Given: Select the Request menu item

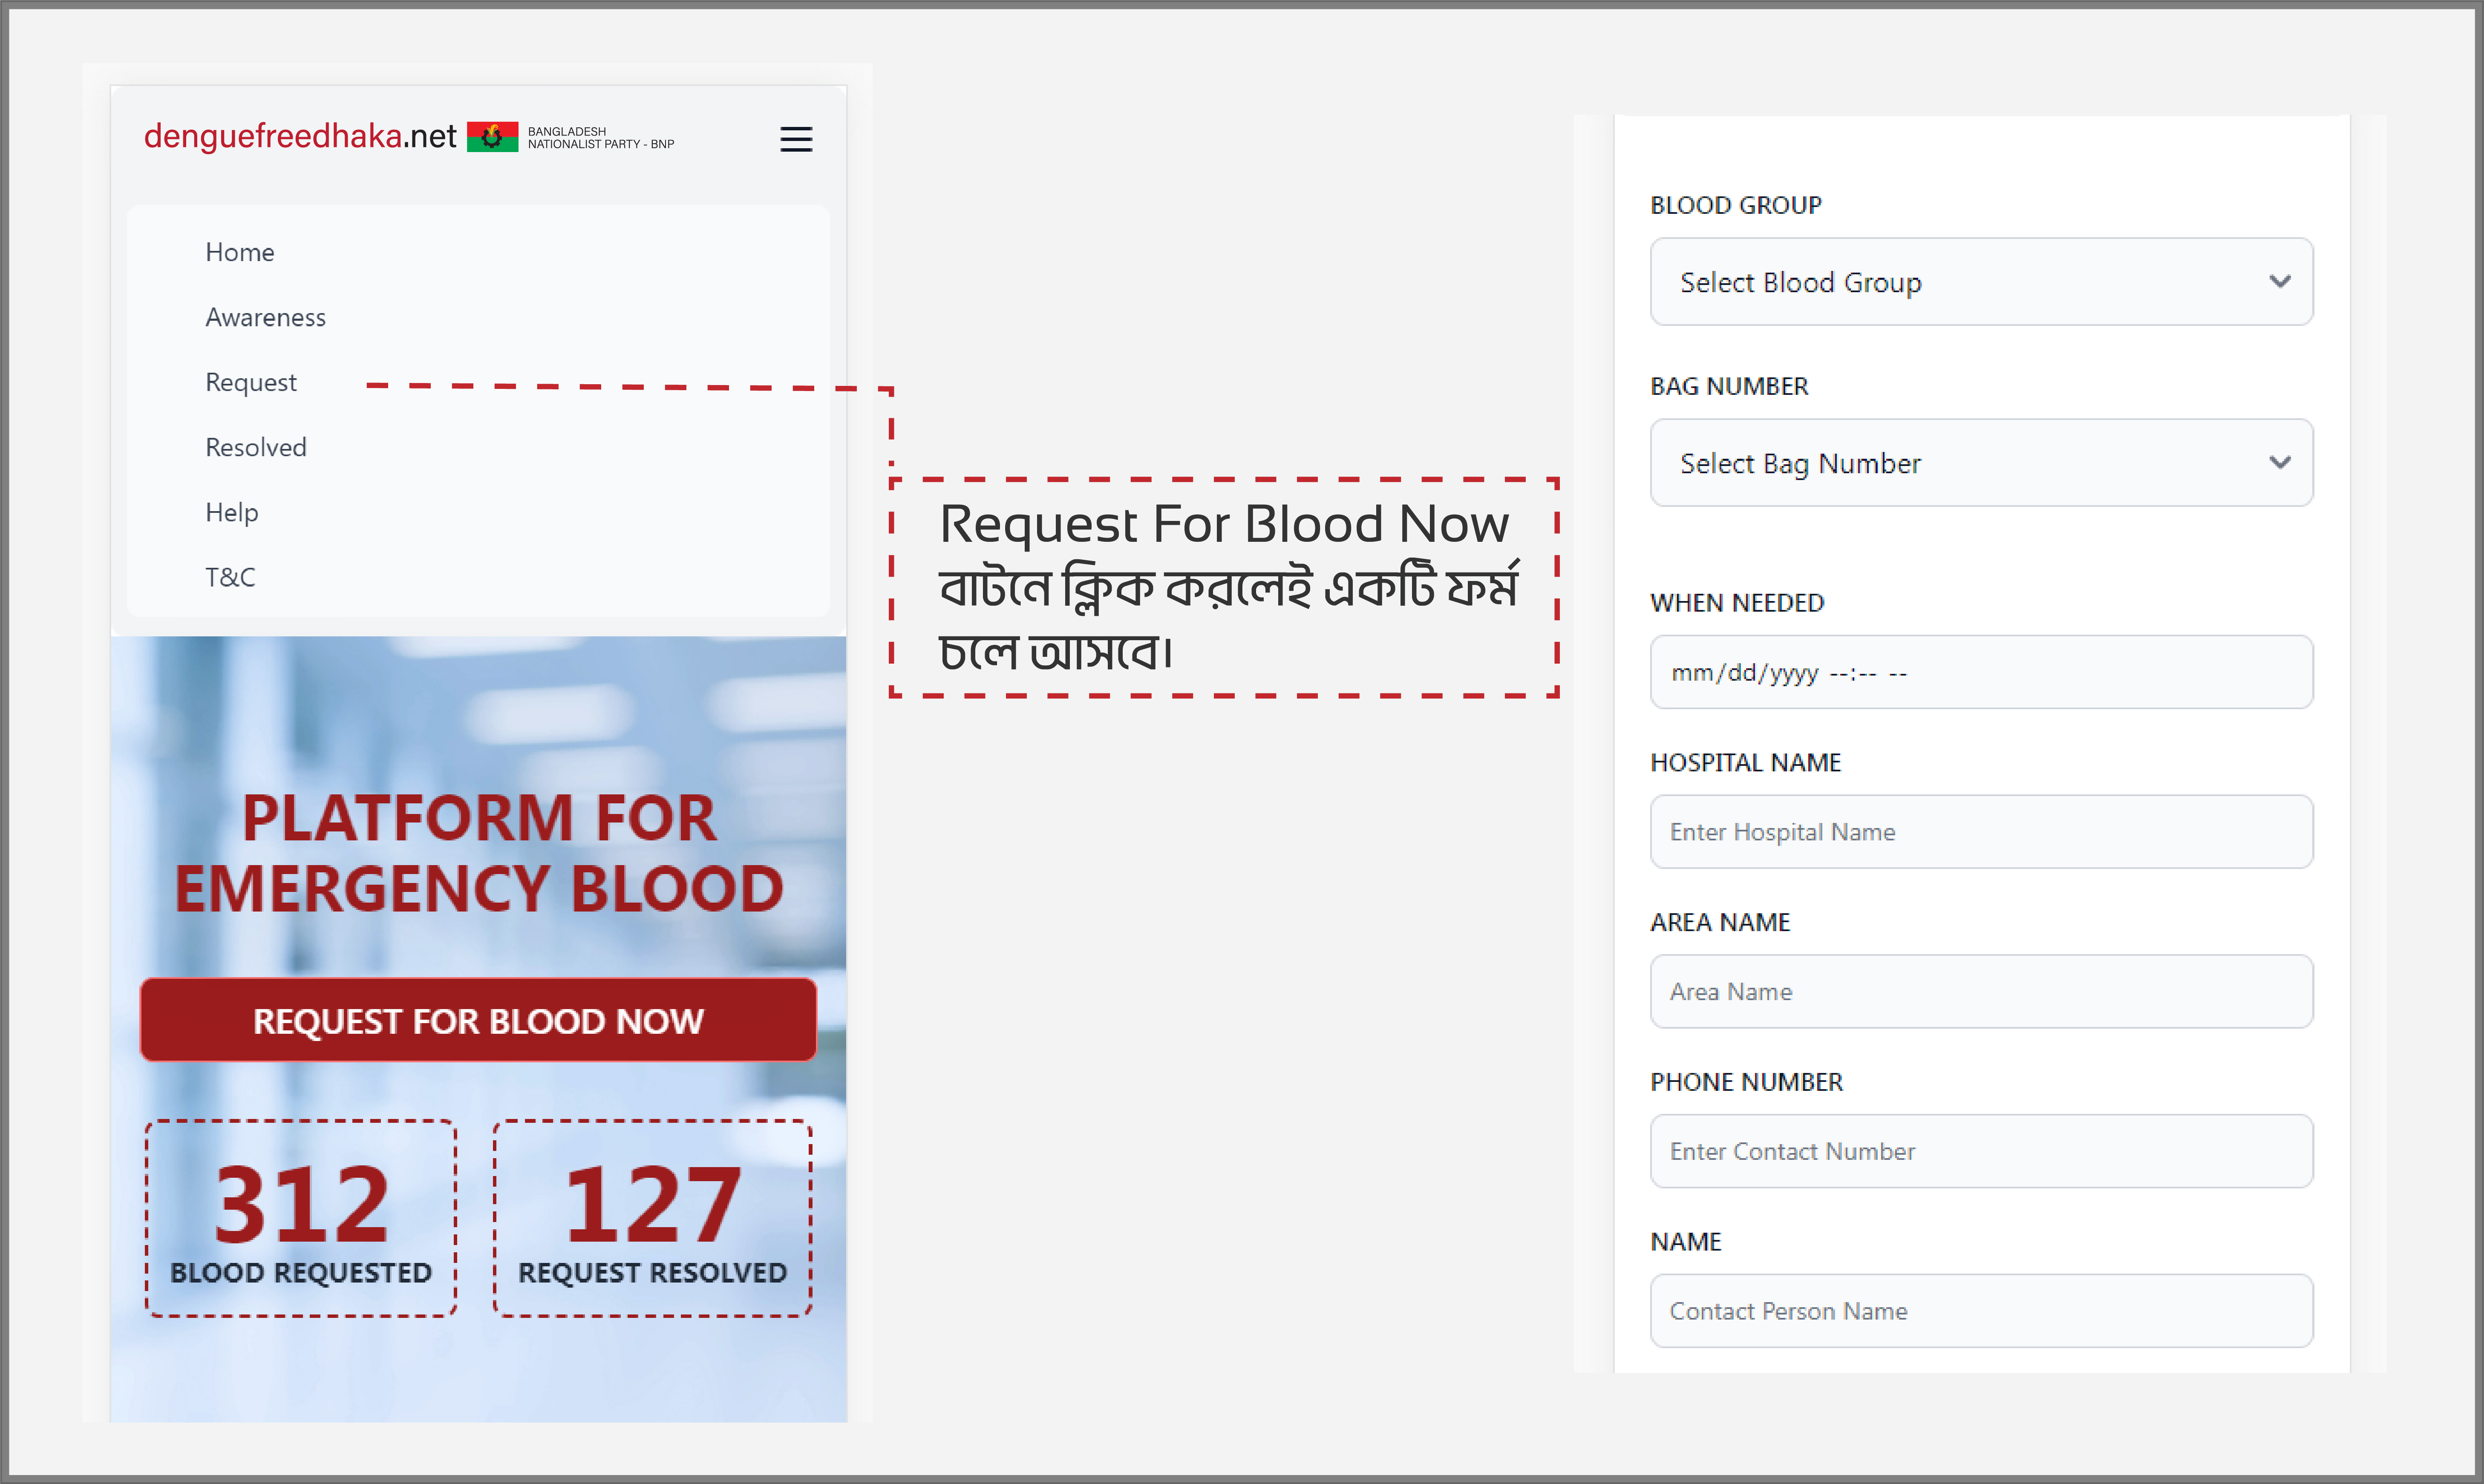Looking at the screenshot, I should [x=250, y=382].
